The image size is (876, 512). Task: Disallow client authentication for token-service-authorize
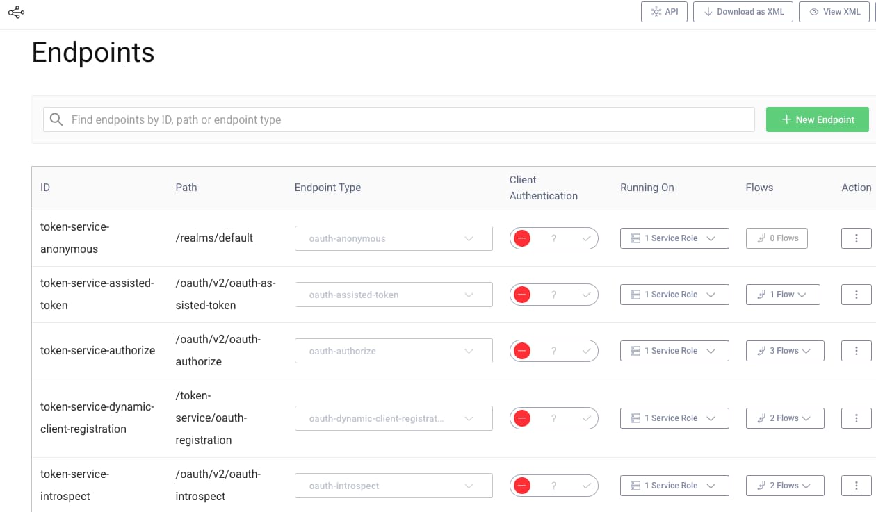point(522,351)
